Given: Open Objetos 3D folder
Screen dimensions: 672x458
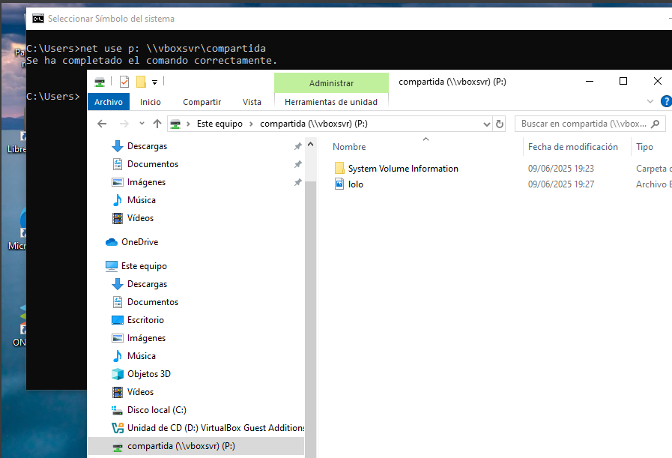Looking at the screenshot, I should coord(149,374).
